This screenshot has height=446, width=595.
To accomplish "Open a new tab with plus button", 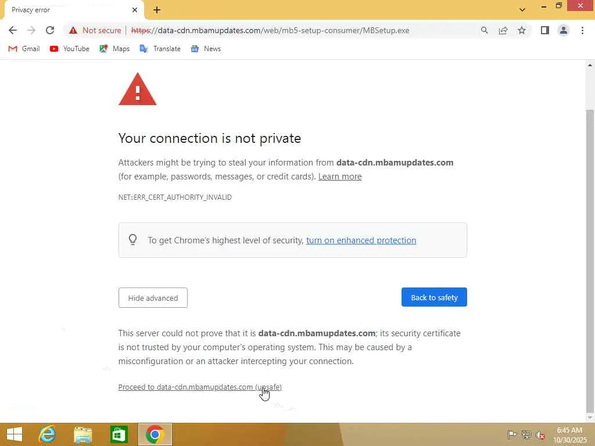I will [x=157, y=9].
